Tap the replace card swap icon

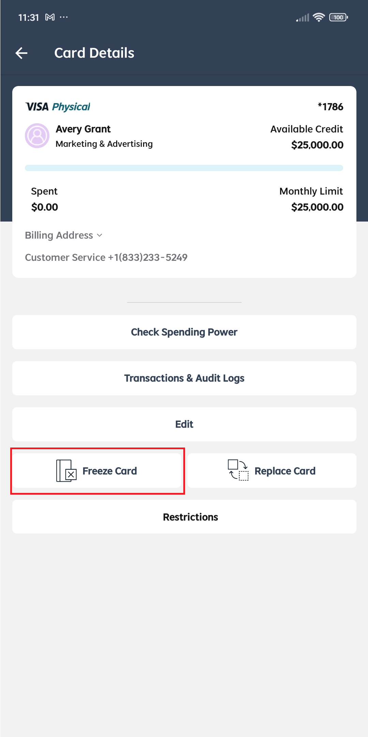point(238,470)
